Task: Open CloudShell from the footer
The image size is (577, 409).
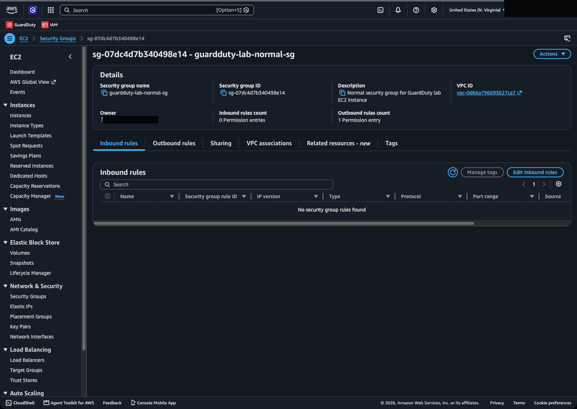Action: 20,403
